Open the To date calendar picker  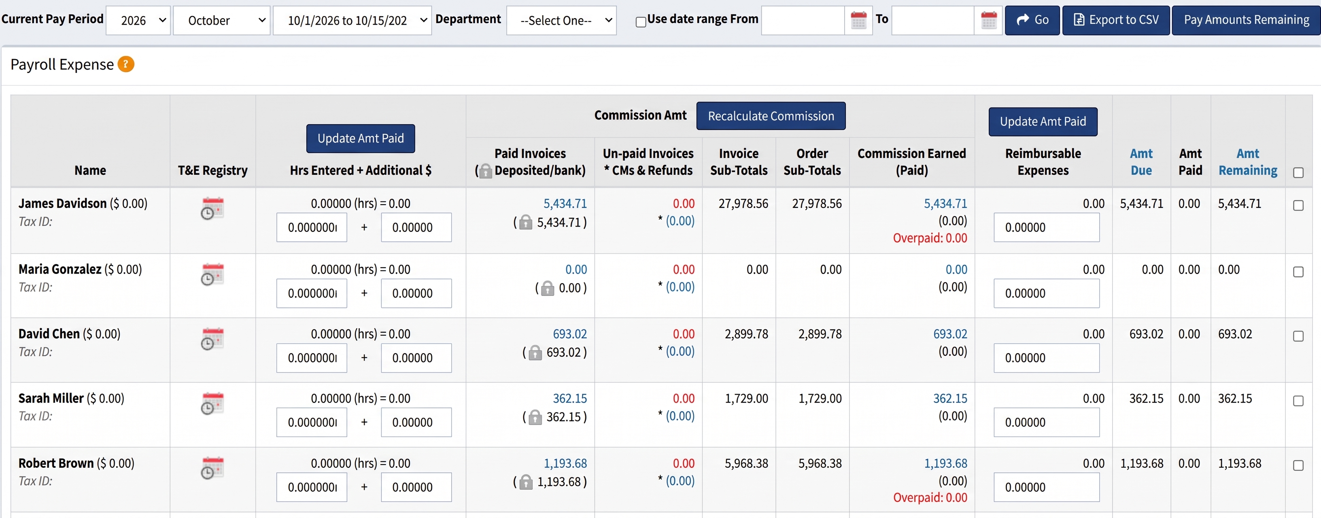click(989, 21)
